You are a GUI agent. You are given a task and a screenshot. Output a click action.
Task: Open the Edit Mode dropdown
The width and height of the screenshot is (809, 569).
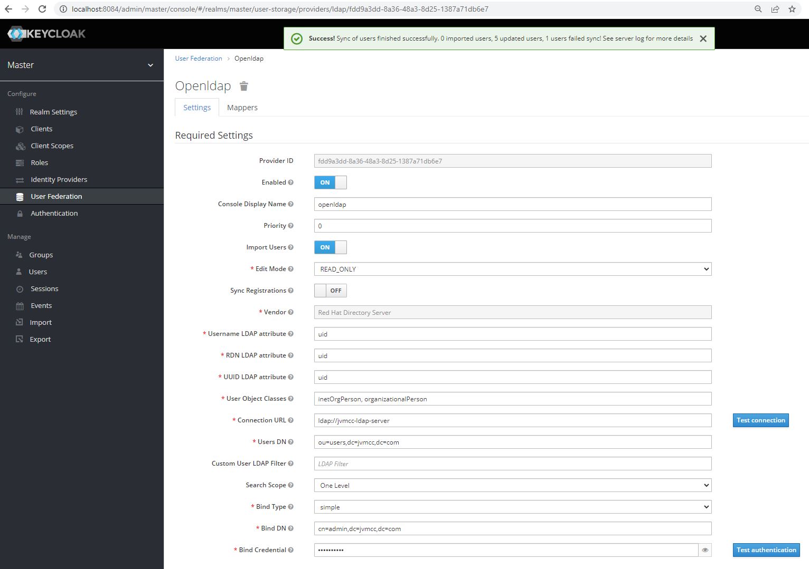[x=512, y=269]
